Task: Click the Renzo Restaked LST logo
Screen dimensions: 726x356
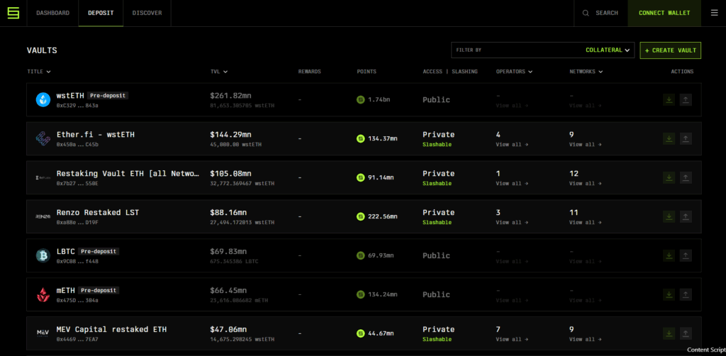Action: click(43, 216)
